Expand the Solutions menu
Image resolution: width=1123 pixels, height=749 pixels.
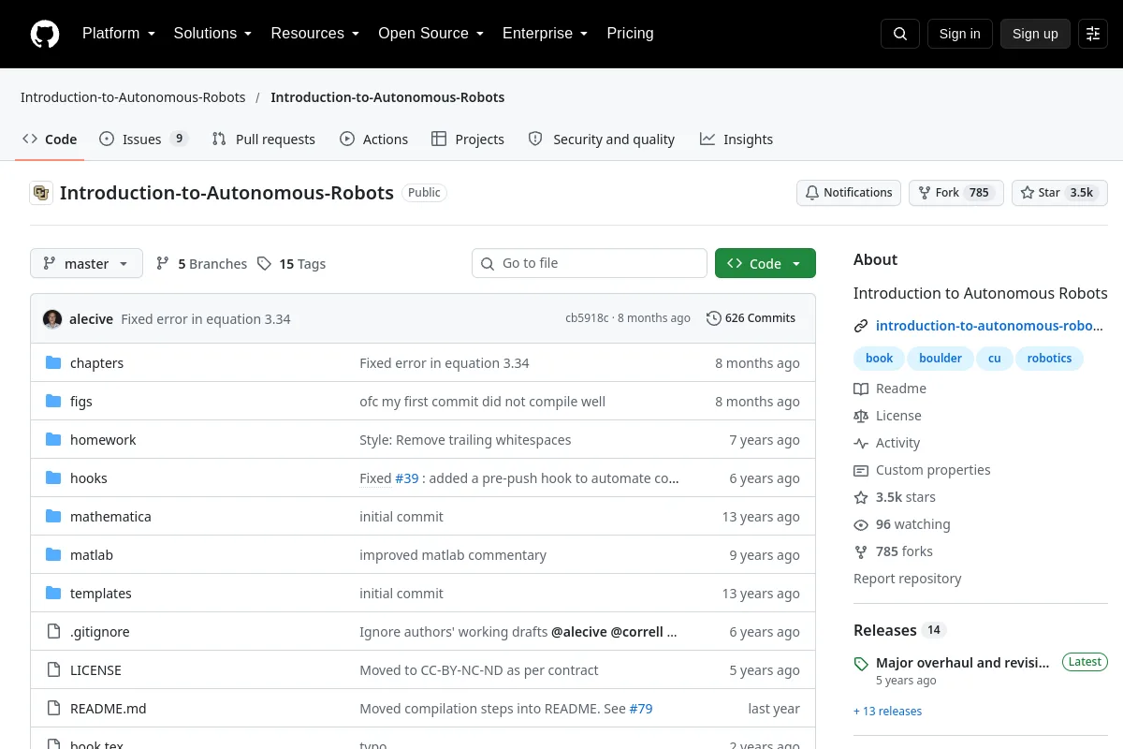click(x=212, y=34)
